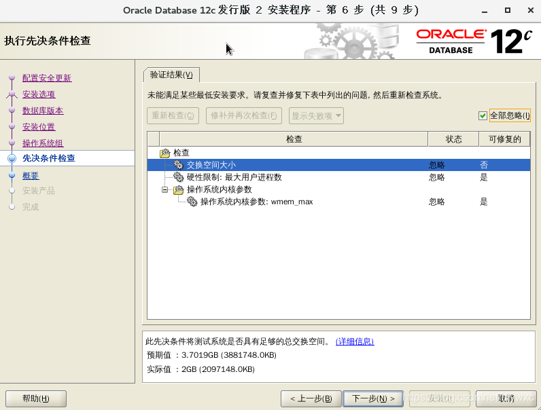The image size is (541, 410).
Task: Open the 详细信息 link
Action: click(355, 341)
